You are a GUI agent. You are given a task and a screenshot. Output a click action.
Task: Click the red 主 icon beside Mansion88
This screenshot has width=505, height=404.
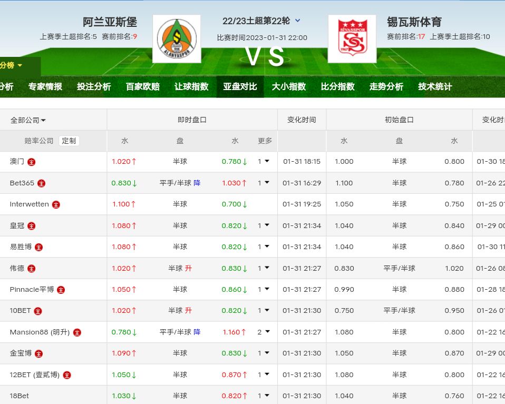(77, 332)
